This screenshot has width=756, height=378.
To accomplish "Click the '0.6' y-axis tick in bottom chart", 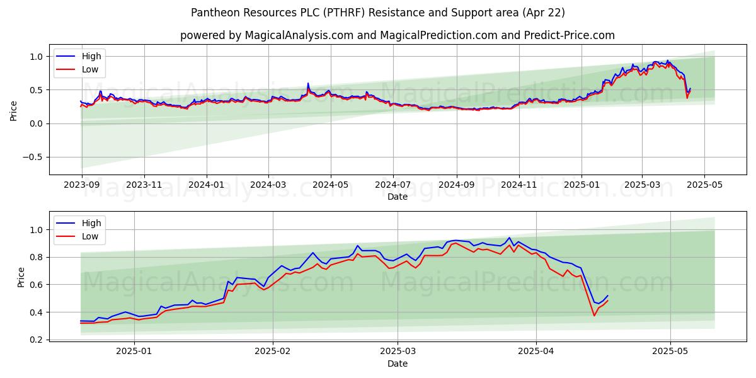I will point(37,285).
